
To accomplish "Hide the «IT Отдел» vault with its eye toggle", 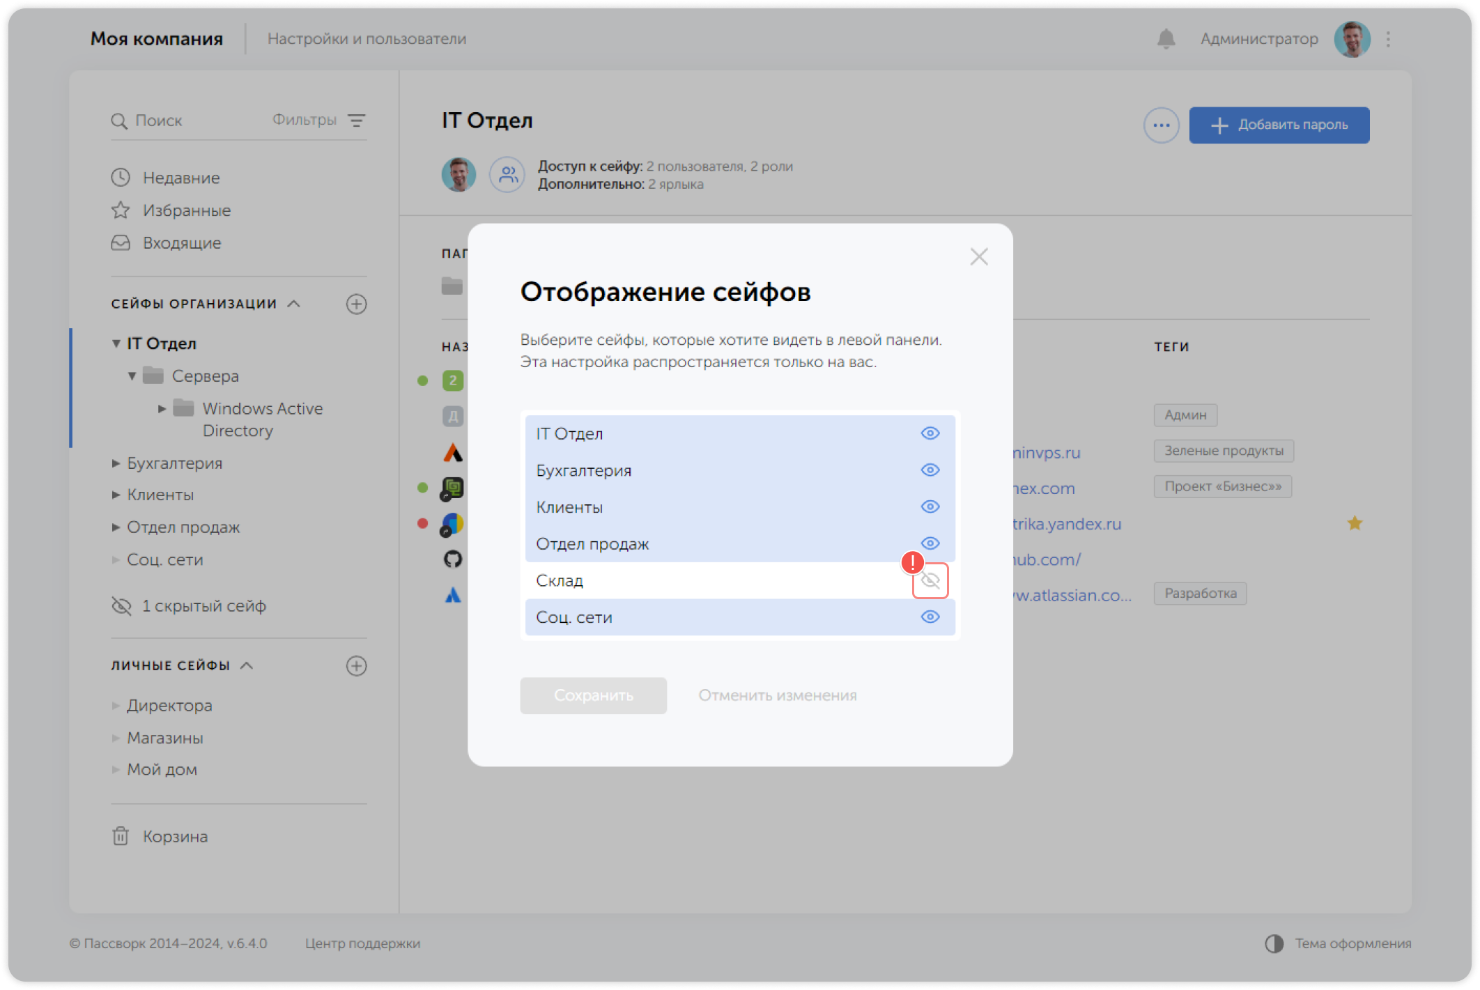I will [x=930, y=433].
